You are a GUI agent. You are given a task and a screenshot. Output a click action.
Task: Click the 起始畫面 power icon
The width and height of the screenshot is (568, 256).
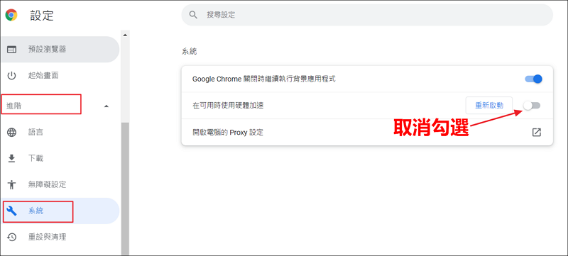11,76
